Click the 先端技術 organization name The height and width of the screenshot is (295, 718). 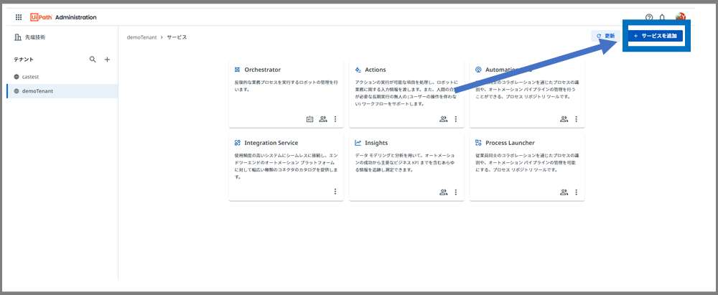[35, 37]
